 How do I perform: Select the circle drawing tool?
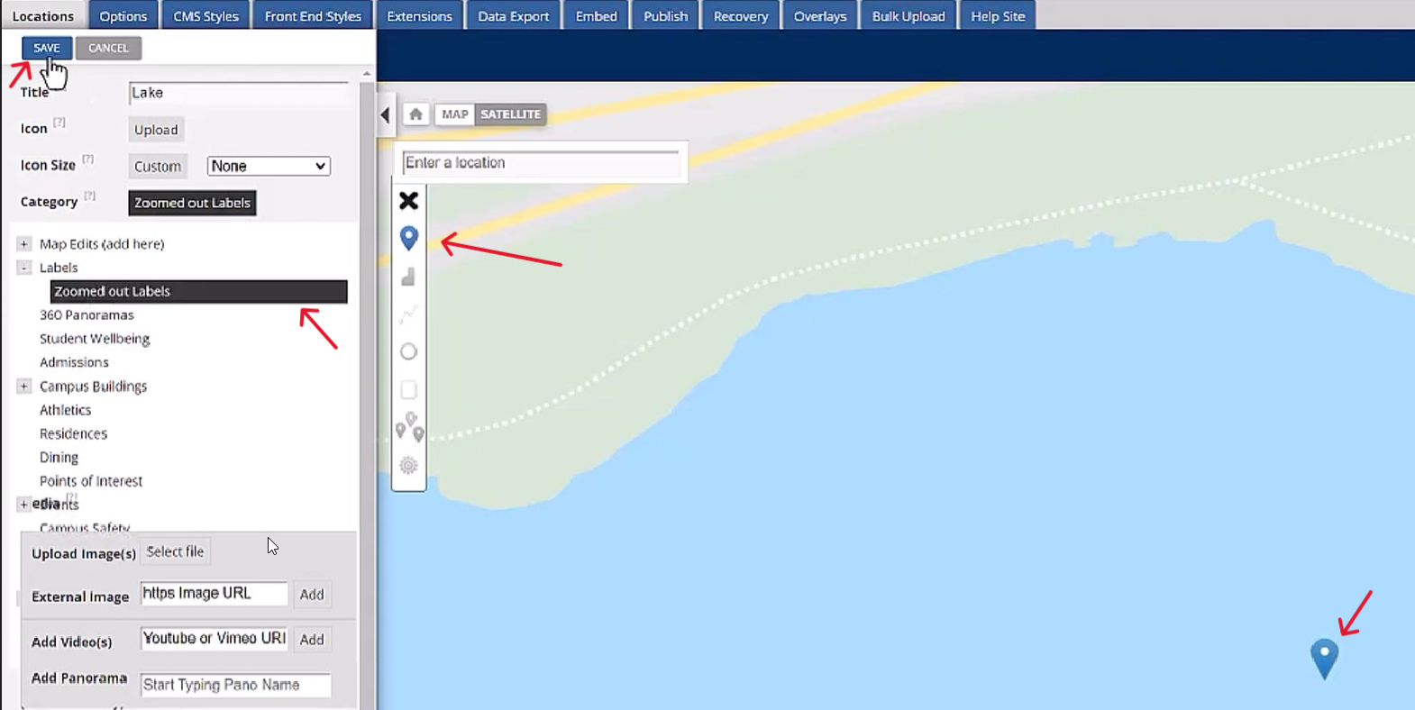[408, 351]
